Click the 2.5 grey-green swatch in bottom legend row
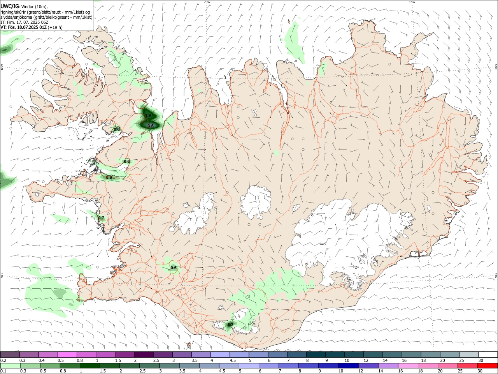 pos(149,365)
